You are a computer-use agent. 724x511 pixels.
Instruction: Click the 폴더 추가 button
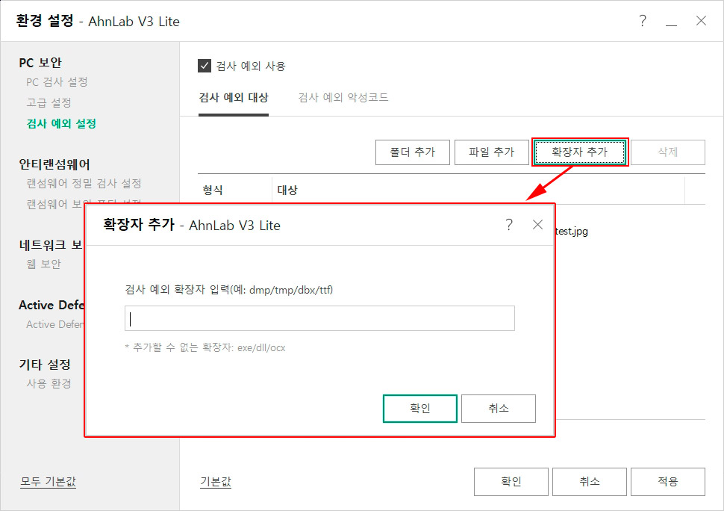coord(412,152)
